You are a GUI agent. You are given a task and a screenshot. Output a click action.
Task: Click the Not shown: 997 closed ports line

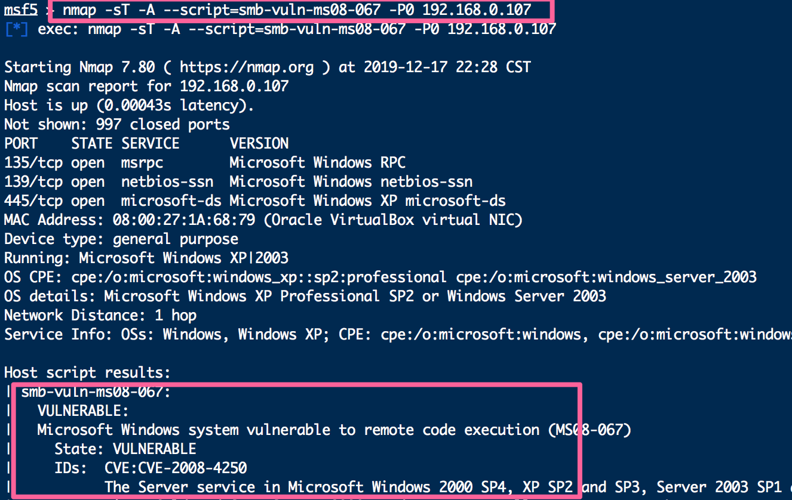[117, 125]
